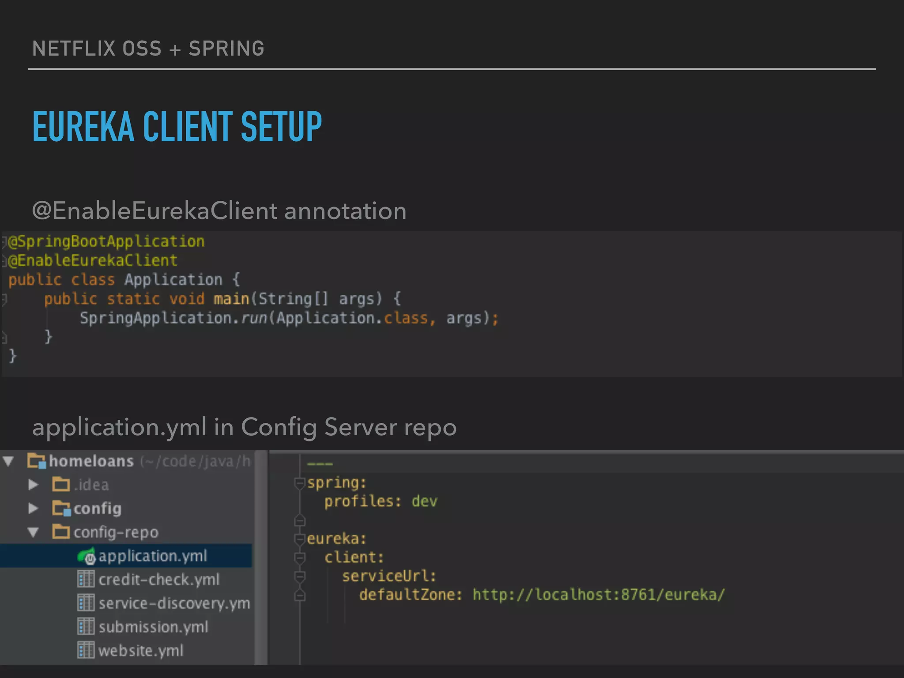
Task: Click the file icon beside submission.yml
Action: pyautogui.click(x=86, y=626)
